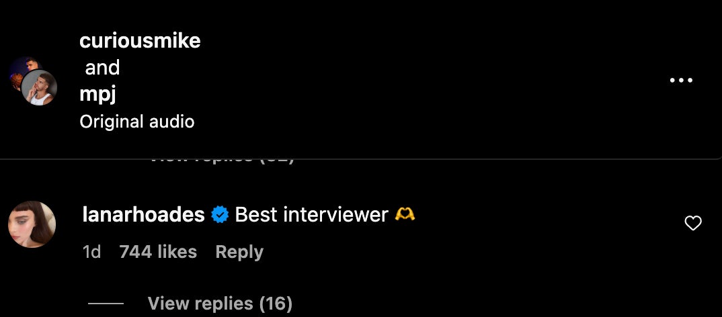Click the 1d comment timestamp

click(91, 252)
